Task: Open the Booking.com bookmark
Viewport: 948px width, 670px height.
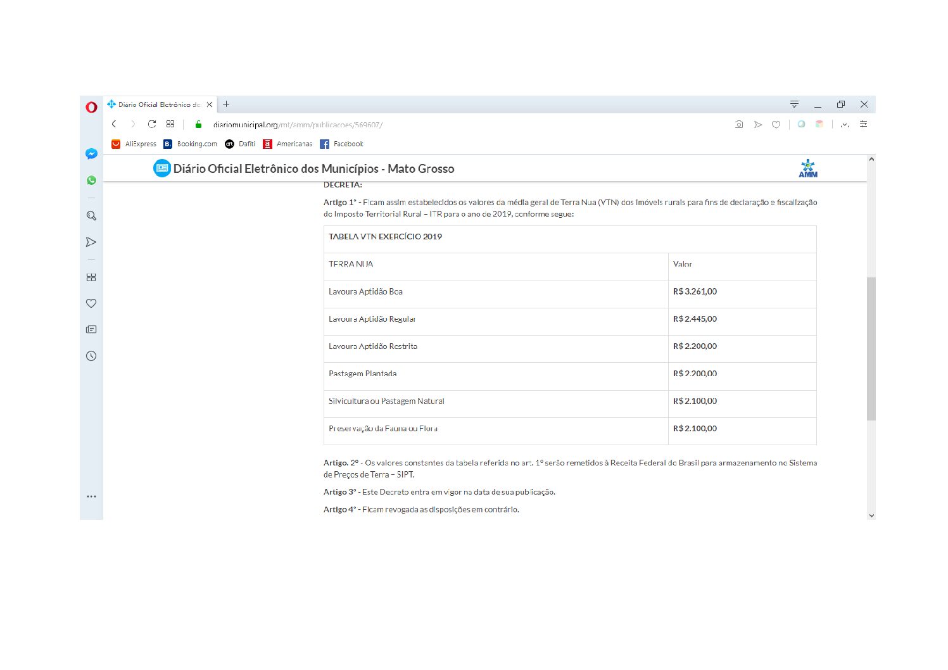Action: point(191,144)
